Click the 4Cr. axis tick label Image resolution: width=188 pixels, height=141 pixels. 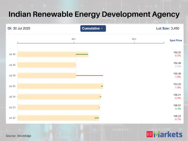click(73, 39)
